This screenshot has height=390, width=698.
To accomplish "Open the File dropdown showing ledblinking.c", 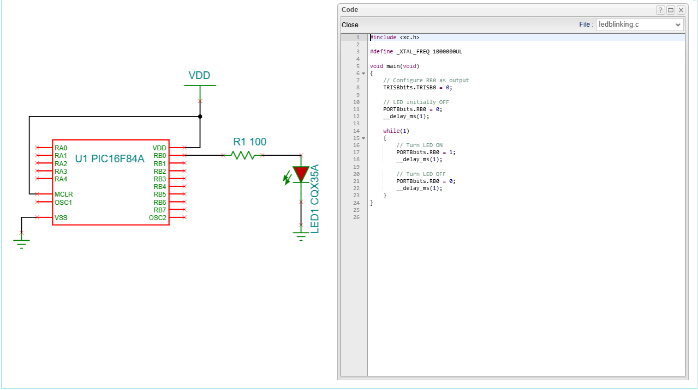I will (640, 25).
